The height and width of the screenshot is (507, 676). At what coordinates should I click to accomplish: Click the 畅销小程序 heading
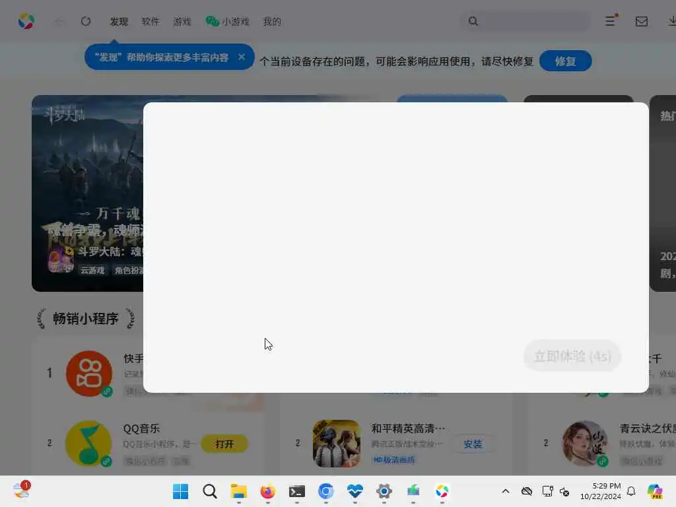point(86,319)
